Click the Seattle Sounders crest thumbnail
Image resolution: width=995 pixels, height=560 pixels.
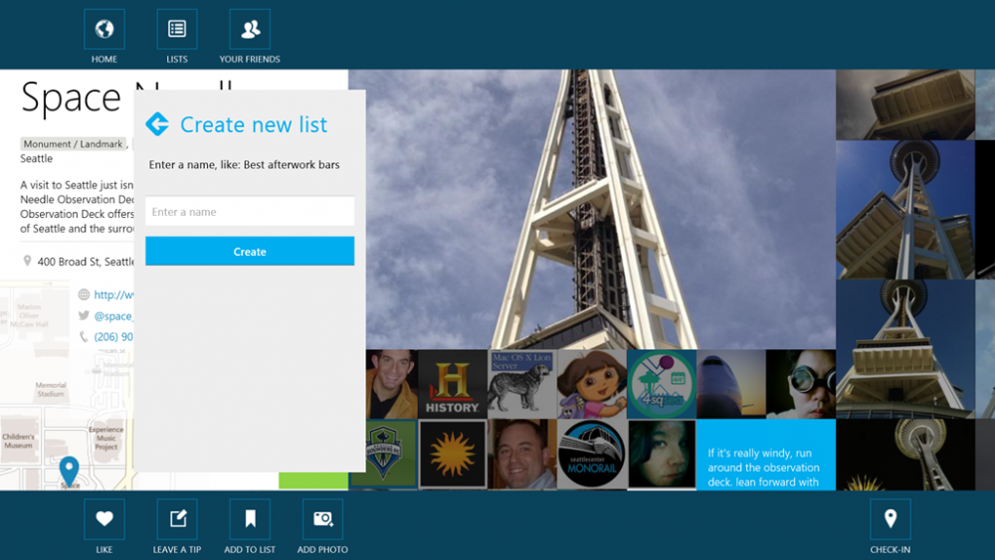(383, 454)
